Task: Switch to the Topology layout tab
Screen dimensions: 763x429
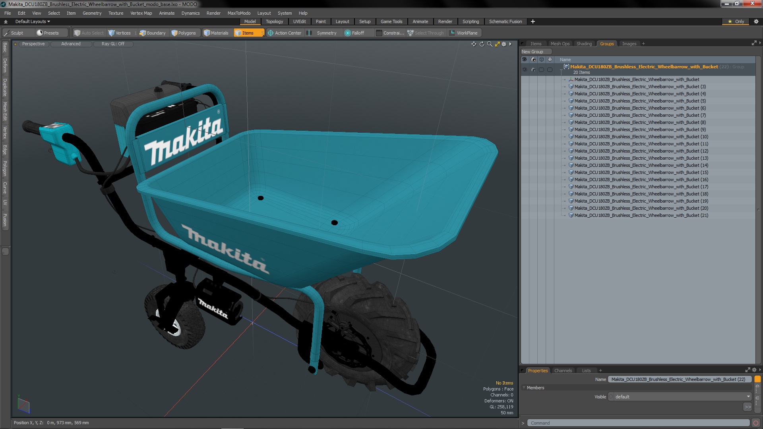Action: [x=274, y=21]
